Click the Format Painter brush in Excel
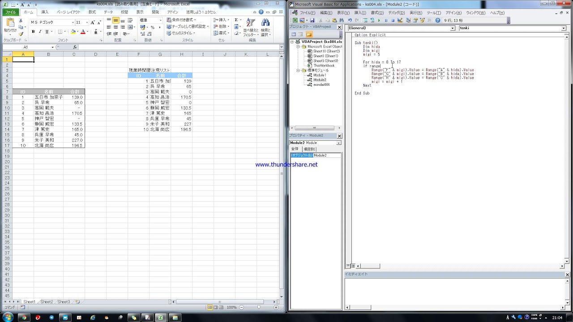The height and width of the screenshot is (322, 573). 21,34
